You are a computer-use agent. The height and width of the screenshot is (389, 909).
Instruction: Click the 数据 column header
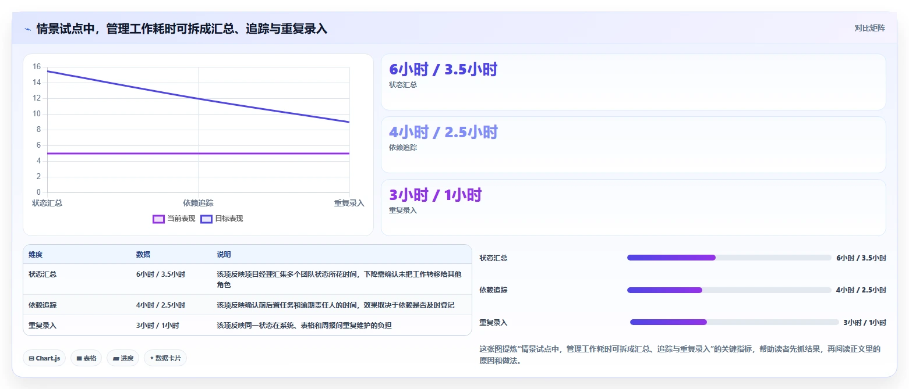coord(143,255)
